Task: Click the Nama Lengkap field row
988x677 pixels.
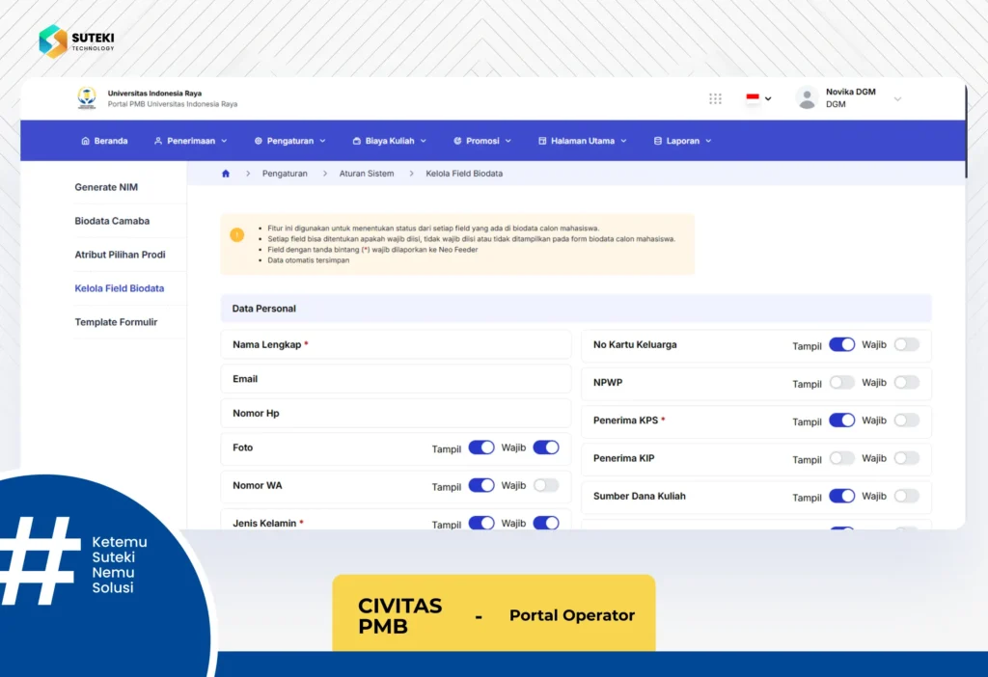Action: tap(396, 344)
